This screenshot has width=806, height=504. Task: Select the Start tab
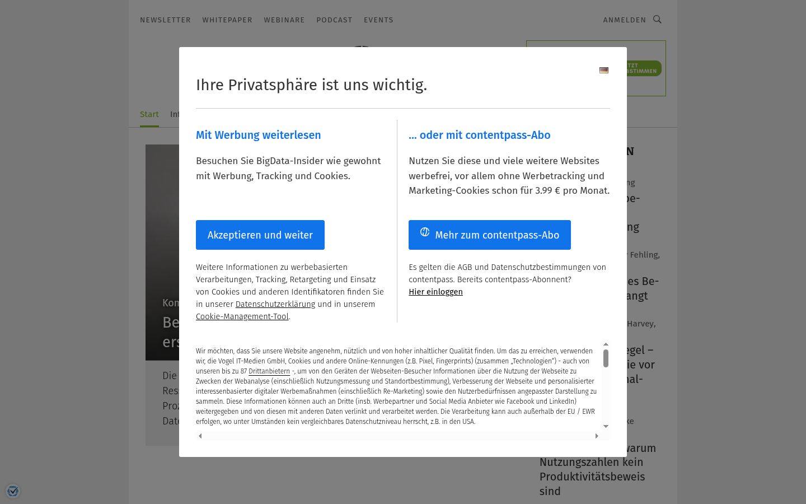[x=149, y=114]
